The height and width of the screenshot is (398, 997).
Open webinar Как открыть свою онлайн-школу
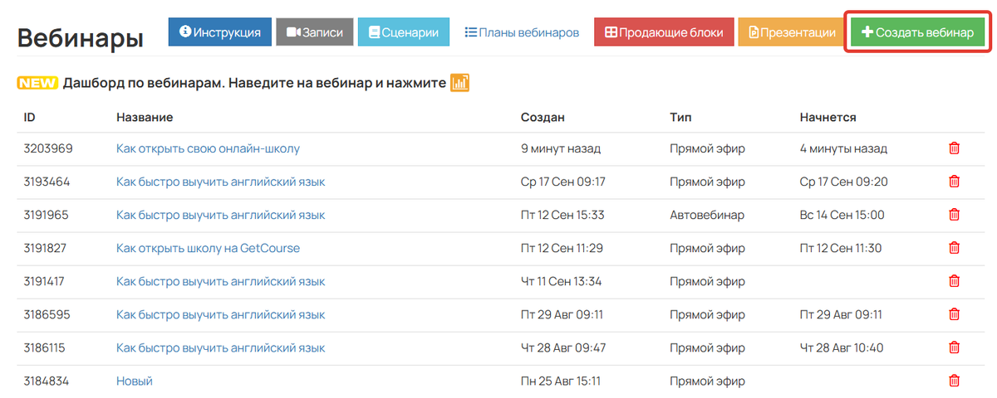[208, 148]
